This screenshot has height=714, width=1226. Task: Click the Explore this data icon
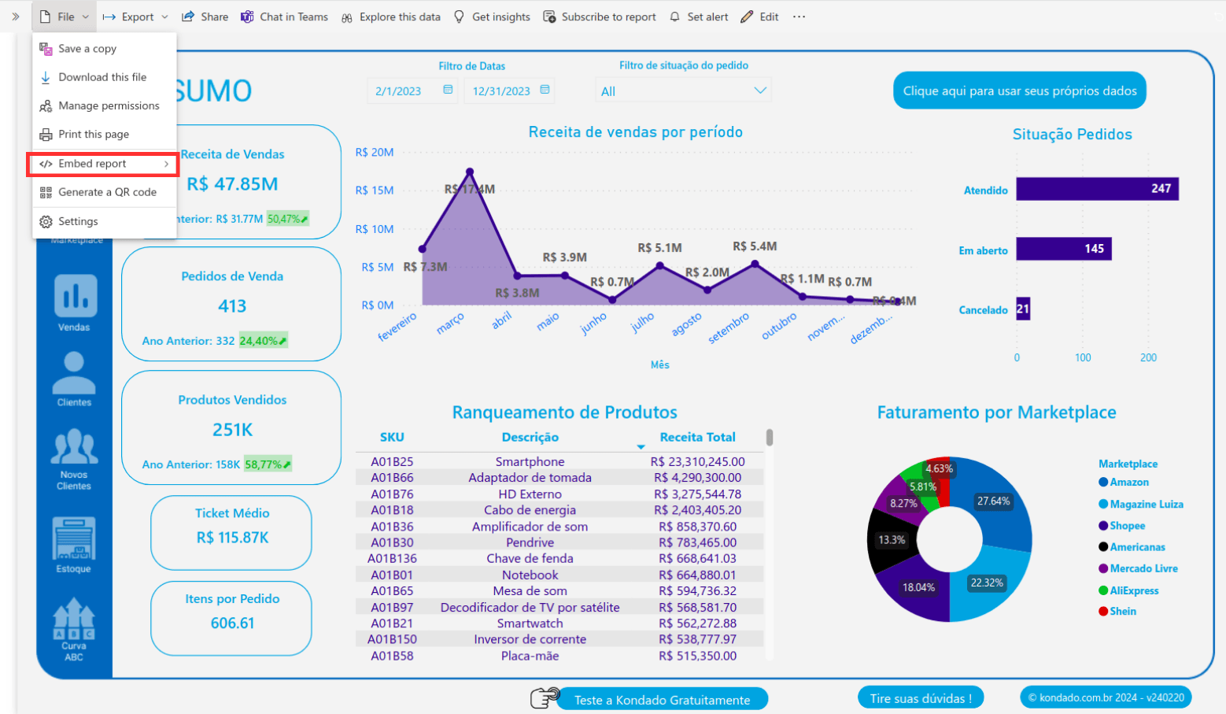point(346,16)
